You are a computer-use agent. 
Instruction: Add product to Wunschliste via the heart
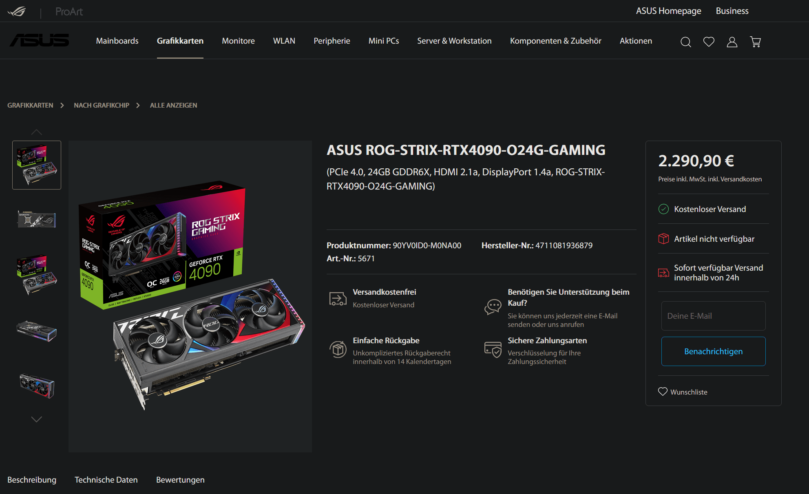point(663,391)
